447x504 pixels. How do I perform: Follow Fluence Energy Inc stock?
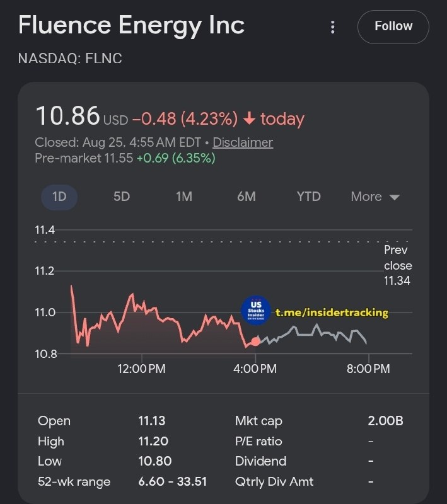[393, 26]
